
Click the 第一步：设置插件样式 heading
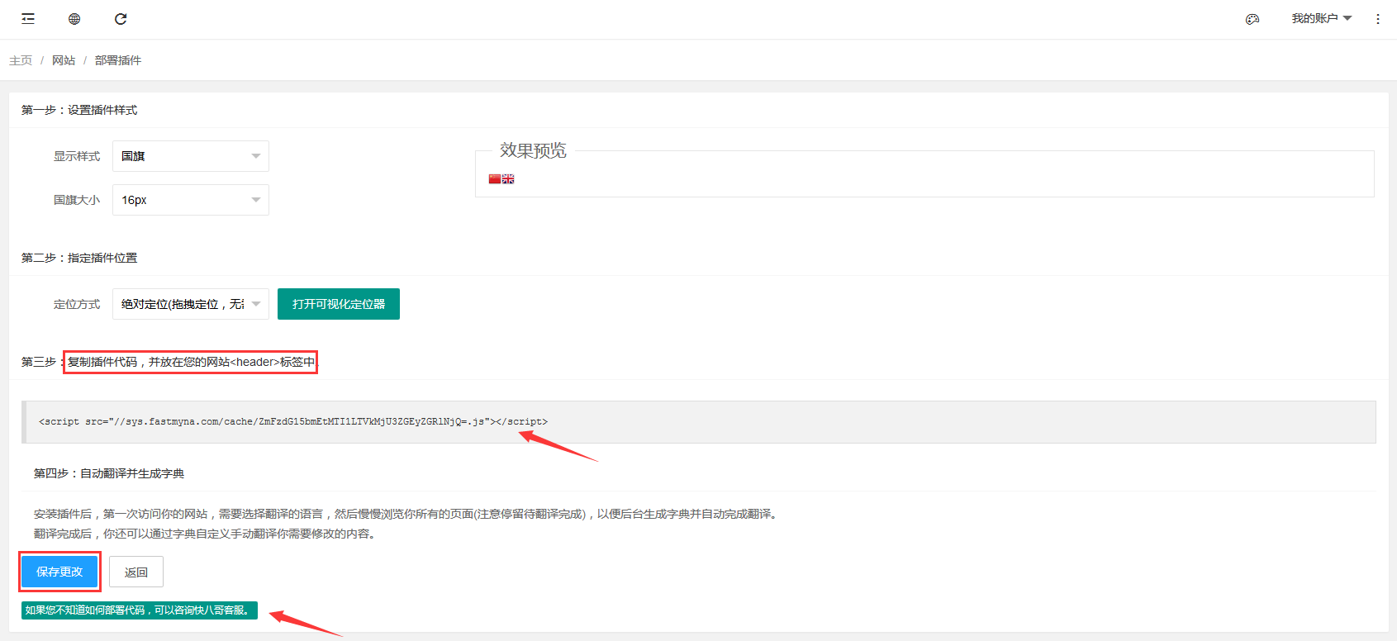(79, 110)
